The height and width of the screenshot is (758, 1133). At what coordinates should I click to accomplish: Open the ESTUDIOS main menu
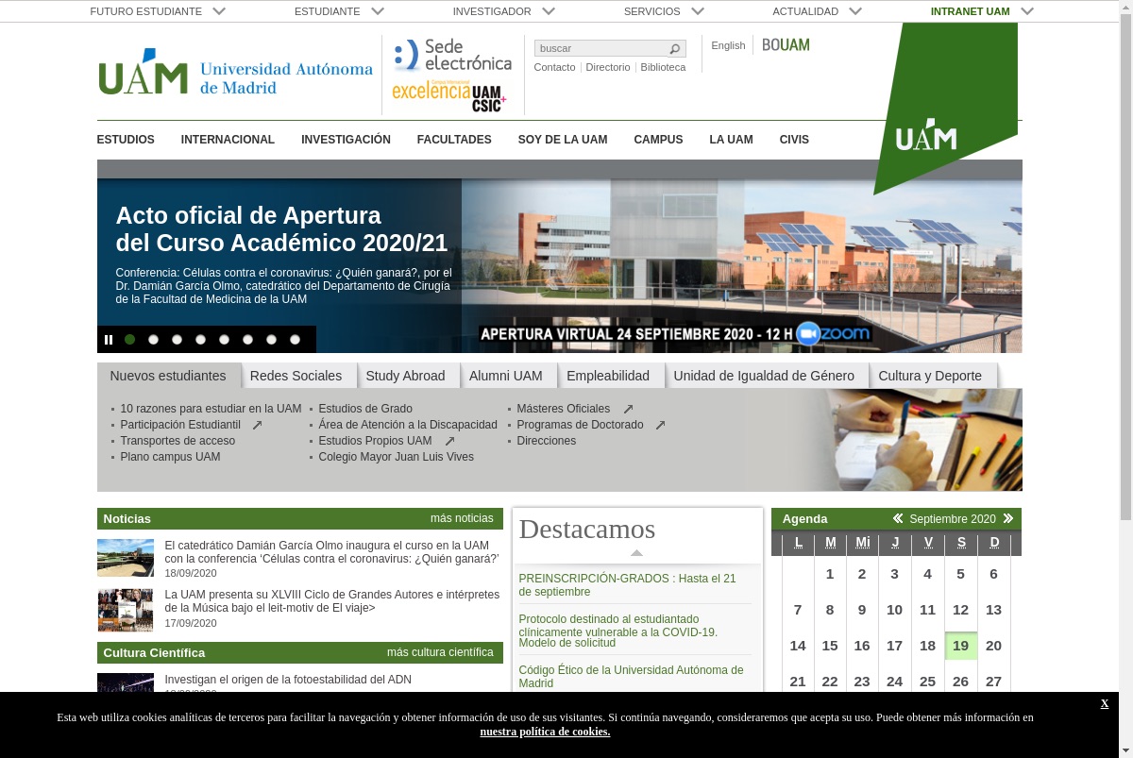pos(126,140)
